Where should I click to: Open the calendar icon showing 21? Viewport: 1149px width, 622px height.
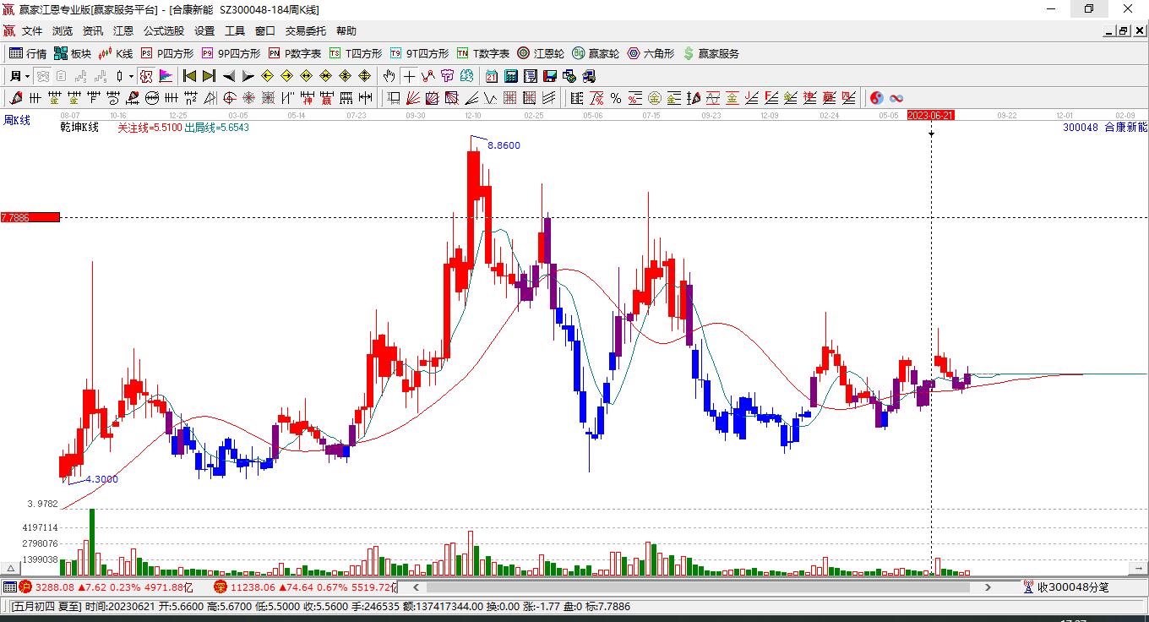tap(492, 76)
